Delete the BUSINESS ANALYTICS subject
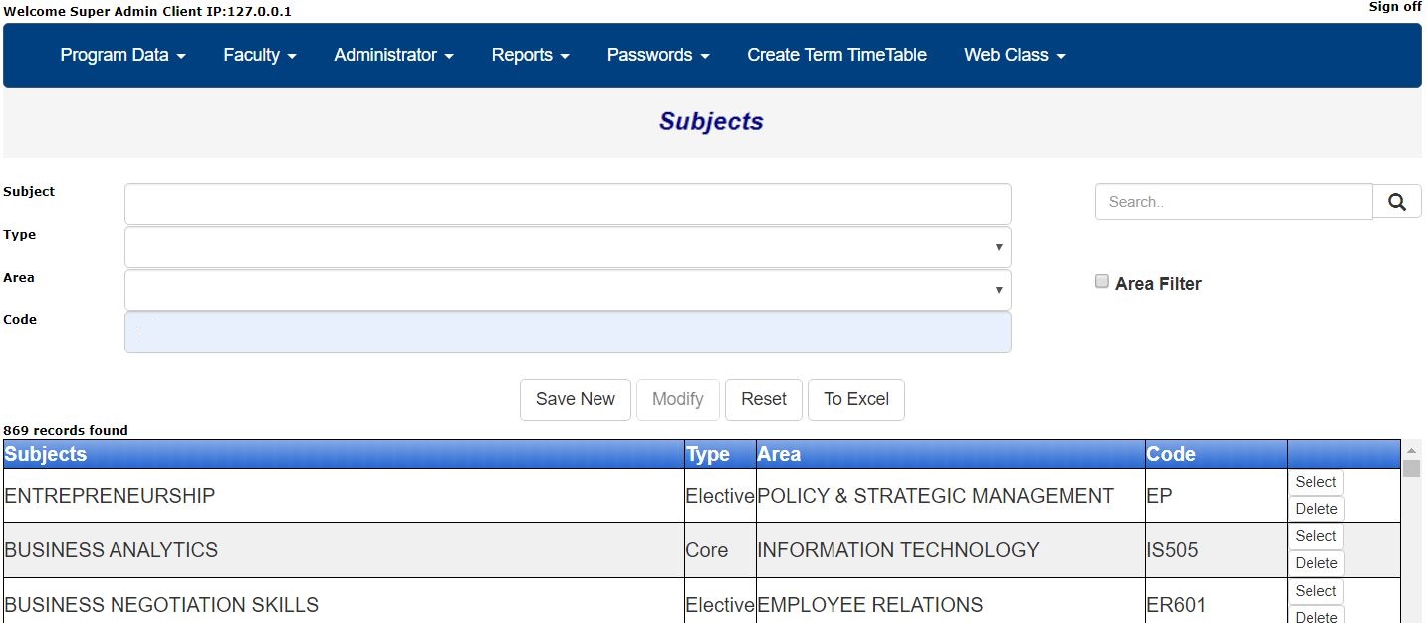This screenshot has width=1428, height=623. pos(1315,563)
